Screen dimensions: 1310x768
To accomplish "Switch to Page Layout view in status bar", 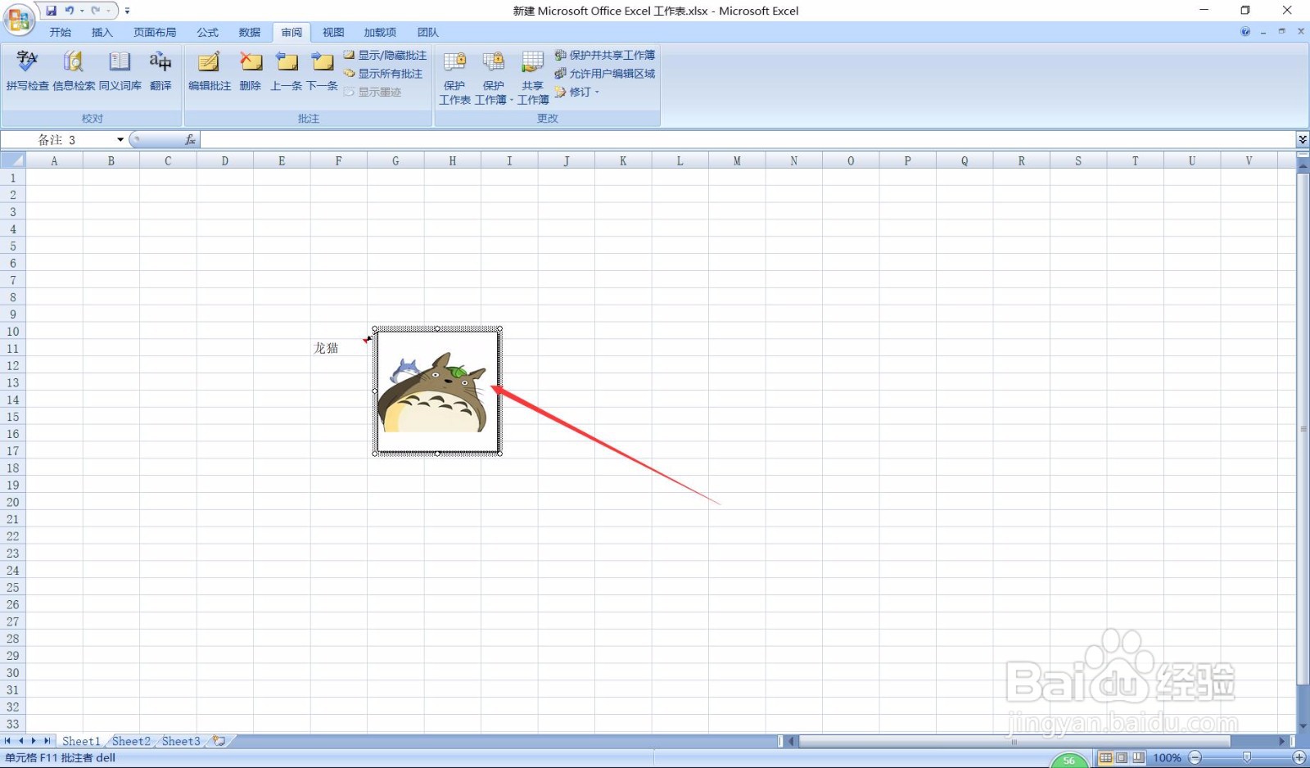I will click(x=1122, y=758).
